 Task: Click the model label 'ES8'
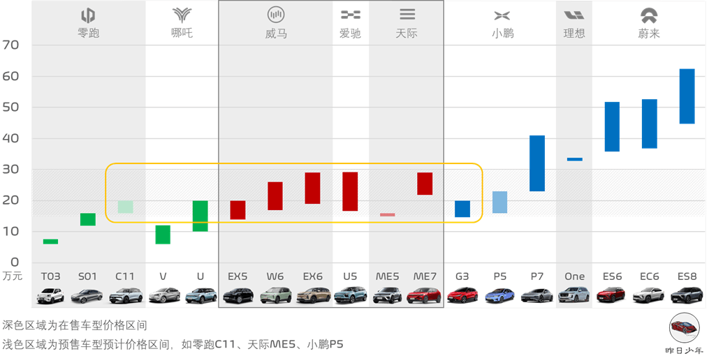[687, 276]
